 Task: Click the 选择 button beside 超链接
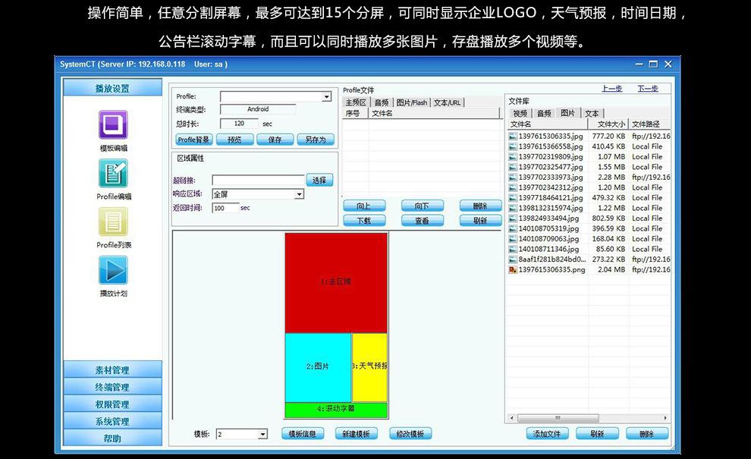[319, 180]
